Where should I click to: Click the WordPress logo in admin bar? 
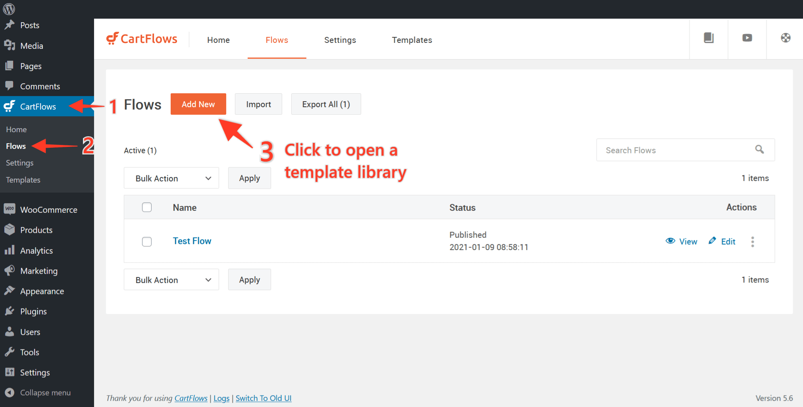pos(9,9)
